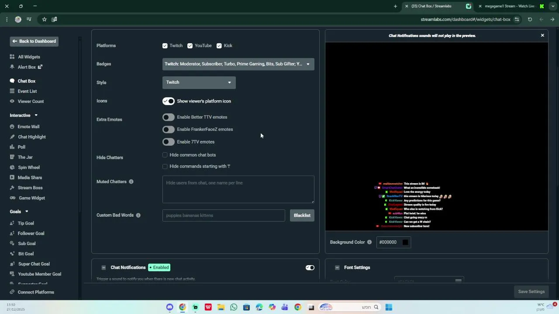Click the Stream Boss hammer icon
The height and width of the screenshot is (314, 559).
coord(12,188)
